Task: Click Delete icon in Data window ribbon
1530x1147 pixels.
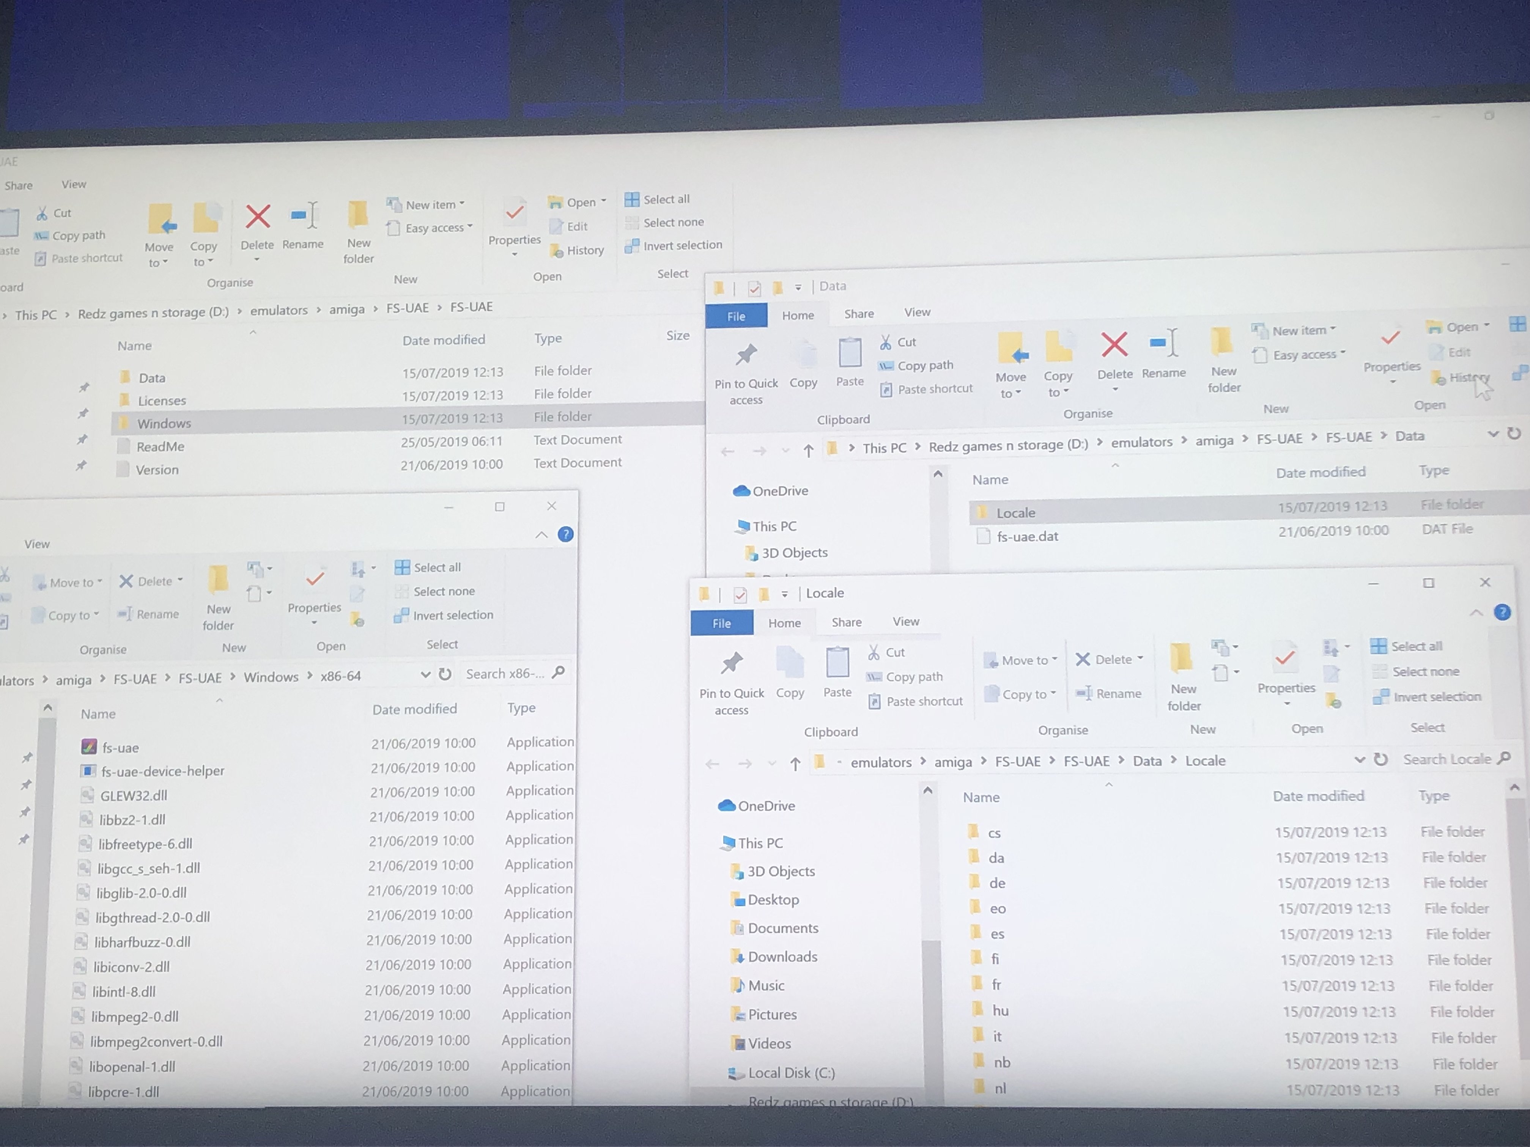Action: click(1114, 344)
